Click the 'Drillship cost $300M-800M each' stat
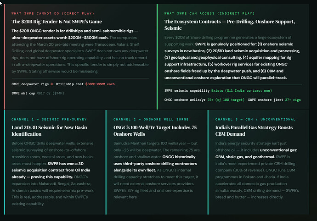The height and width of the screenshot is (221, 317). tap(85, 84)
